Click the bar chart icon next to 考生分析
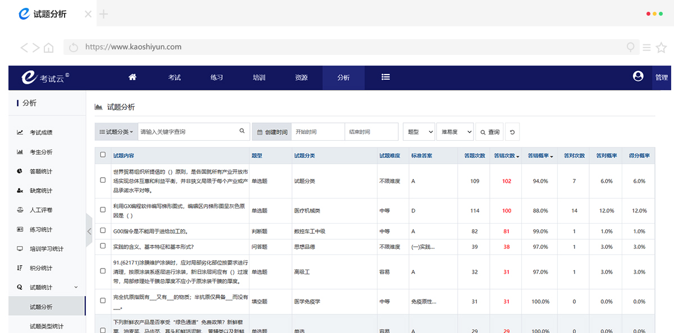 tap(20, 152)
